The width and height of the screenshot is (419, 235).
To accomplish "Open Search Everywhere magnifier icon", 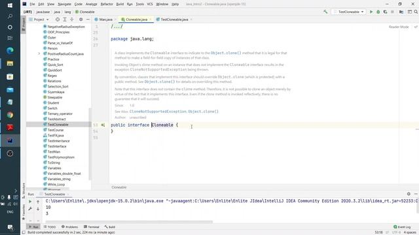I will pos(416,12).
